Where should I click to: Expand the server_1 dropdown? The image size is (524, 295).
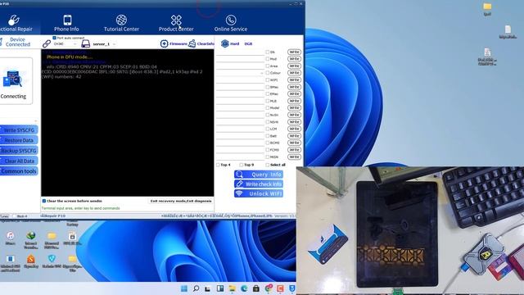tap(115, 44)
